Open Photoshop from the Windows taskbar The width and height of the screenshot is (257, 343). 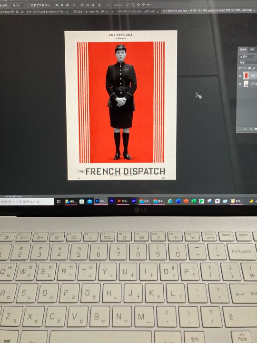pos(100,201)
